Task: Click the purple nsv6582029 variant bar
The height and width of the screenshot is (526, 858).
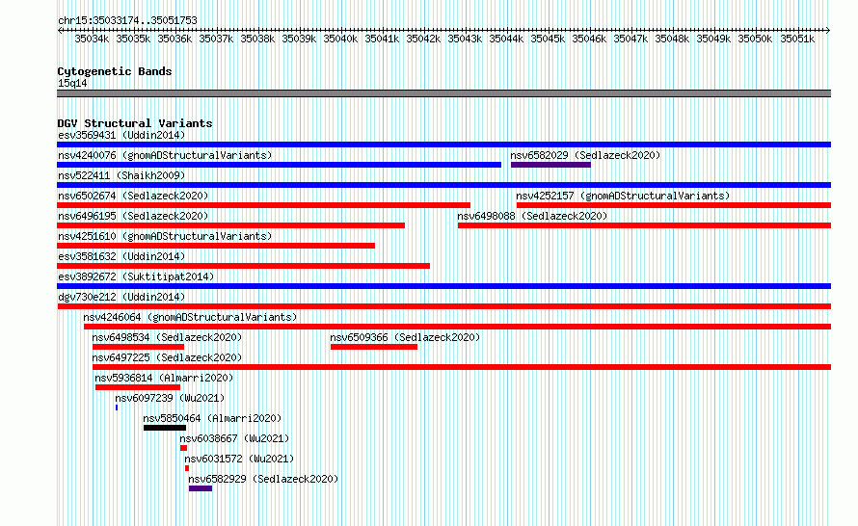Action: (550, 165)
